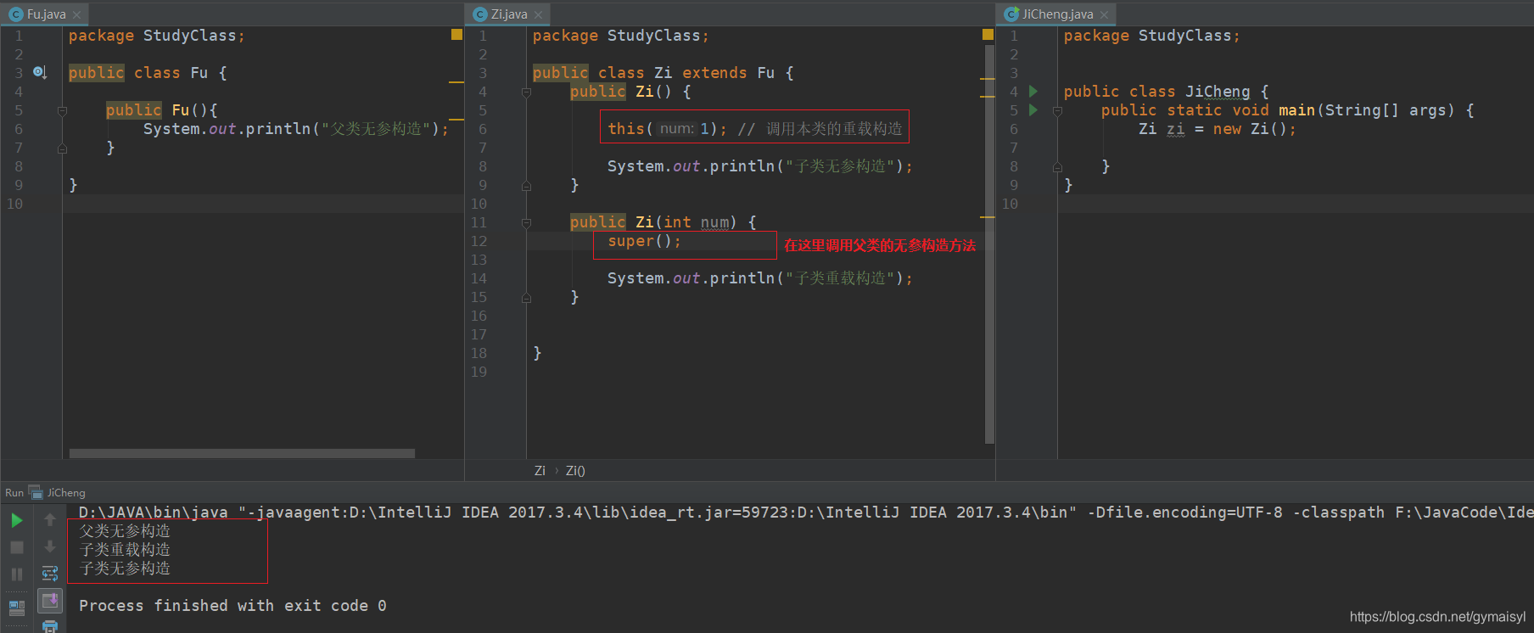Click 'public class Zi extends Fu {' line
Viewport: 1534px width, 633px height.
point(663,73)
